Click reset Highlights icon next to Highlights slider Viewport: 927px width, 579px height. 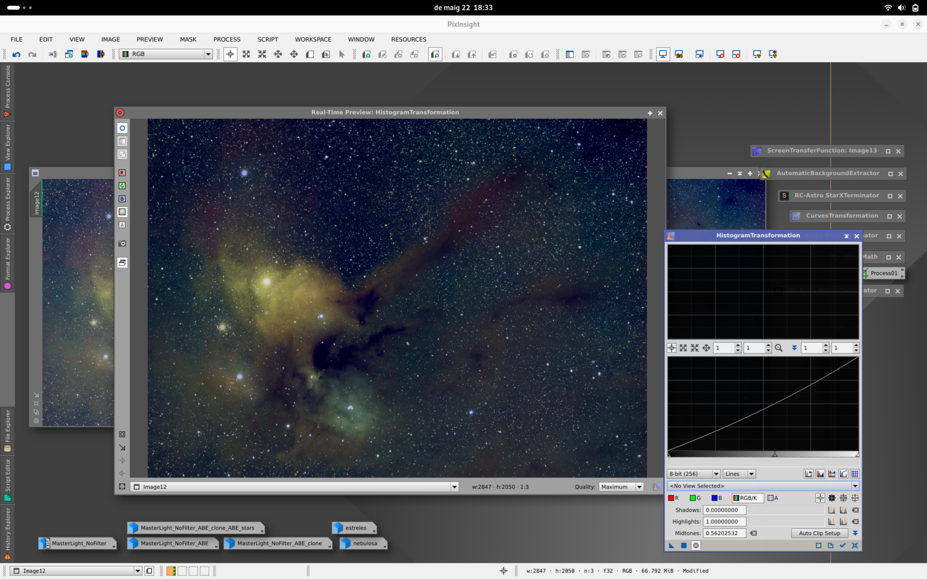855,522
